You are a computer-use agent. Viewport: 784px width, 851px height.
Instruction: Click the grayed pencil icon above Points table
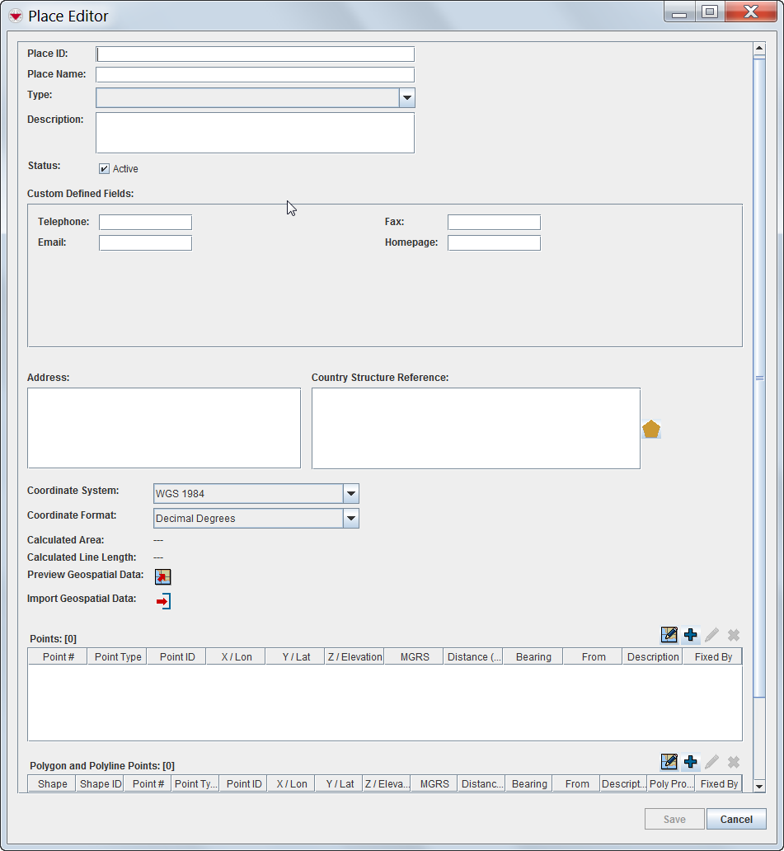click(712, 635)
